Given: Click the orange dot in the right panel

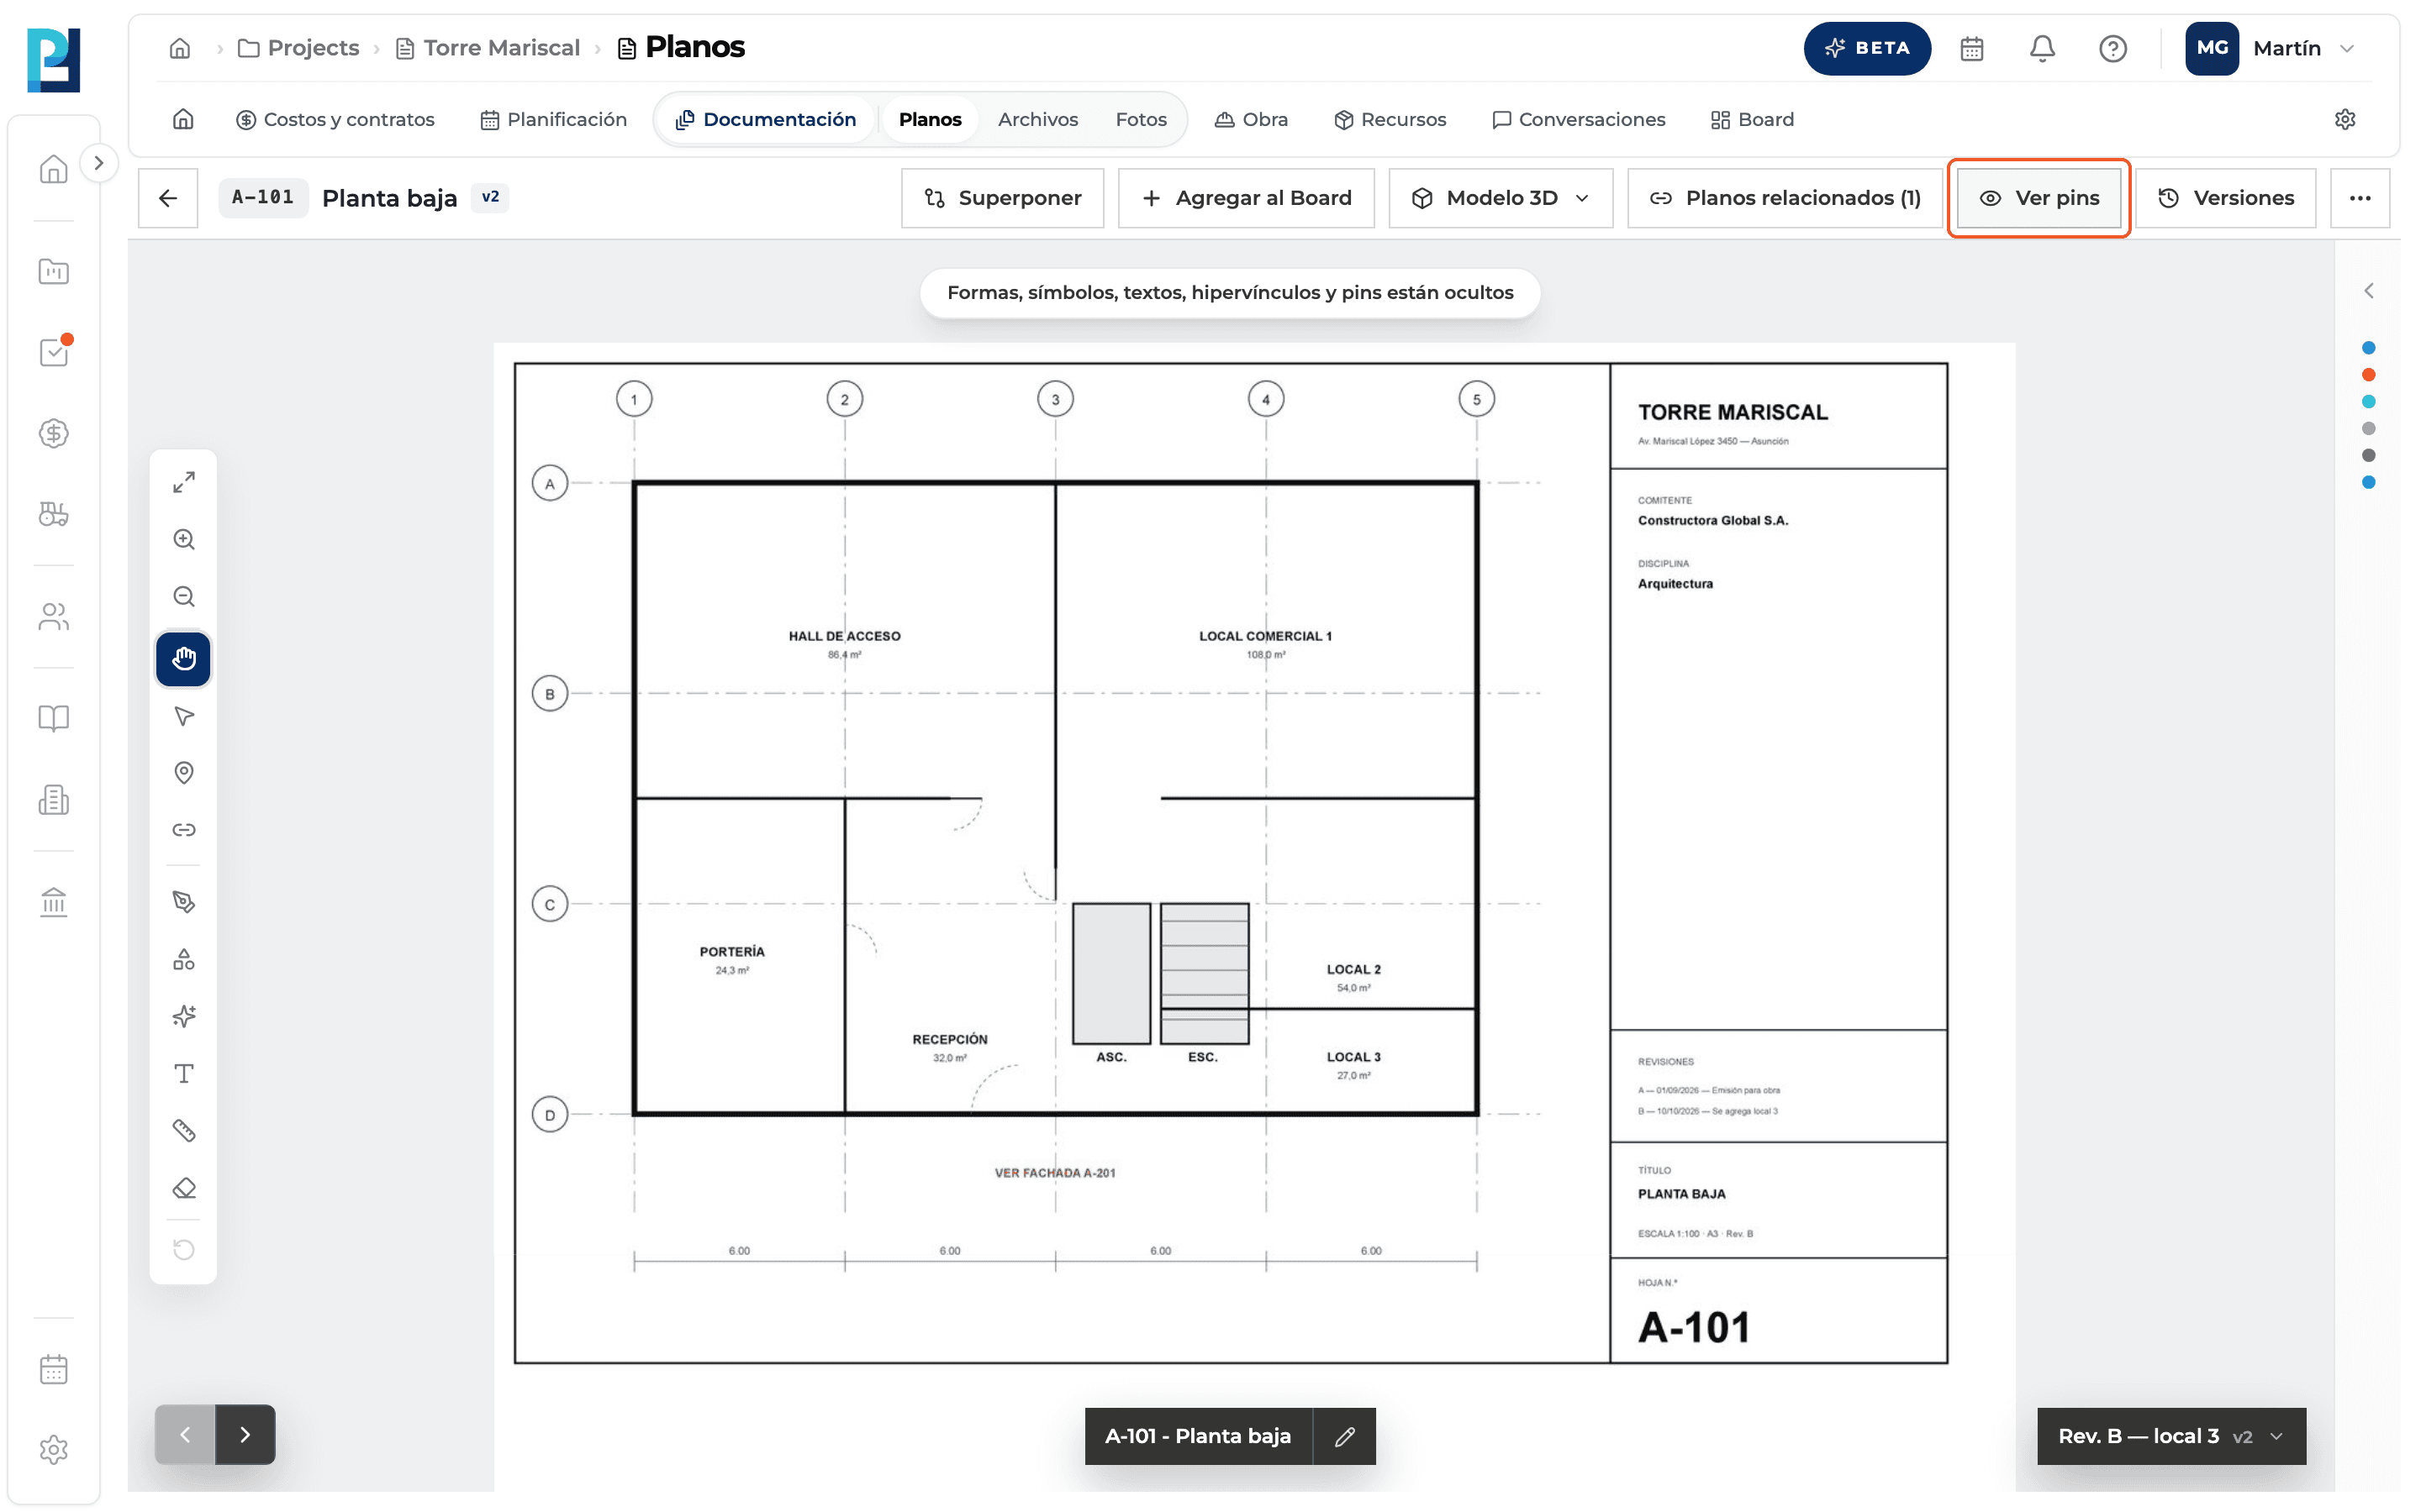Looking at the screenshot, I should click(2368, 375).
